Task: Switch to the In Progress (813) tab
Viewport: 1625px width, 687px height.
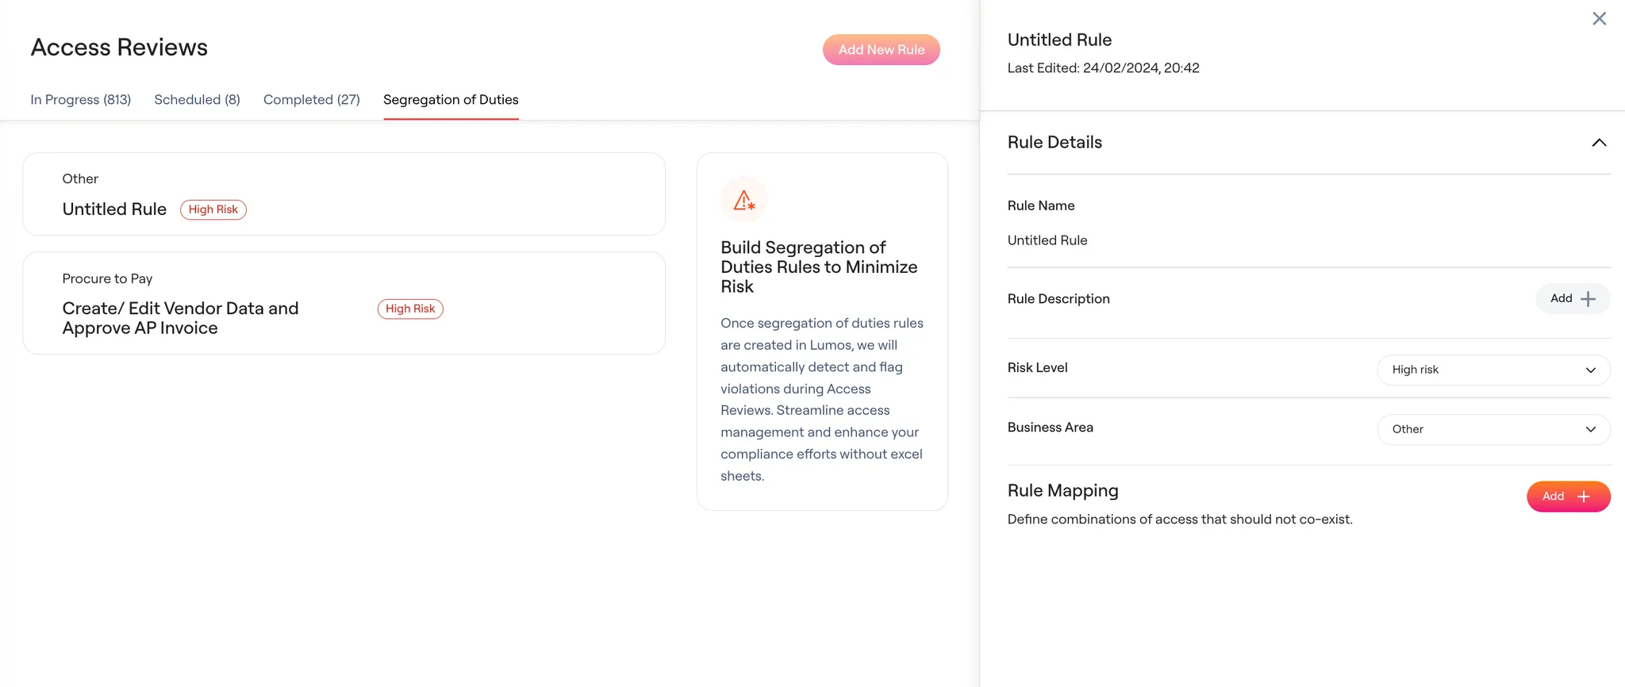Action: point(81,99)
